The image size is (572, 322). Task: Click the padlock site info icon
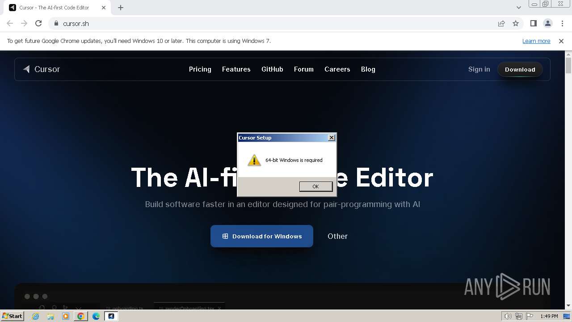coord(56,23)
